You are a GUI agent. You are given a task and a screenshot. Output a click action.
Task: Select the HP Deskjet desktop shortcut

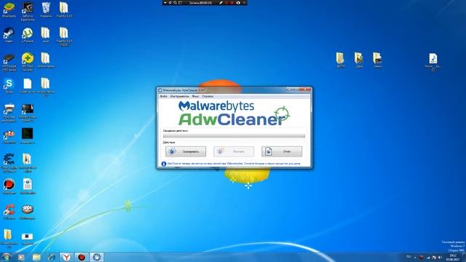pyautogui.click(x=9, y=62)
